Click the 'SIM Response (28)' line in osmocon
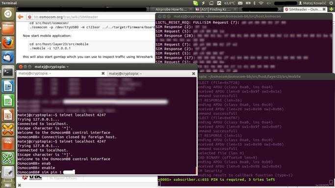335x188 pixels. click(x=244, y=36)
